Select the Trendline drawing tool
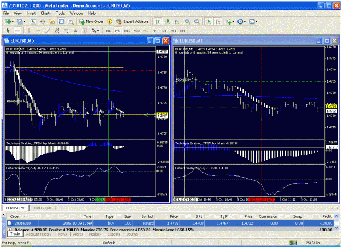Screen dimensions: 342x247 pyautogui.click(x=47, y=31)
